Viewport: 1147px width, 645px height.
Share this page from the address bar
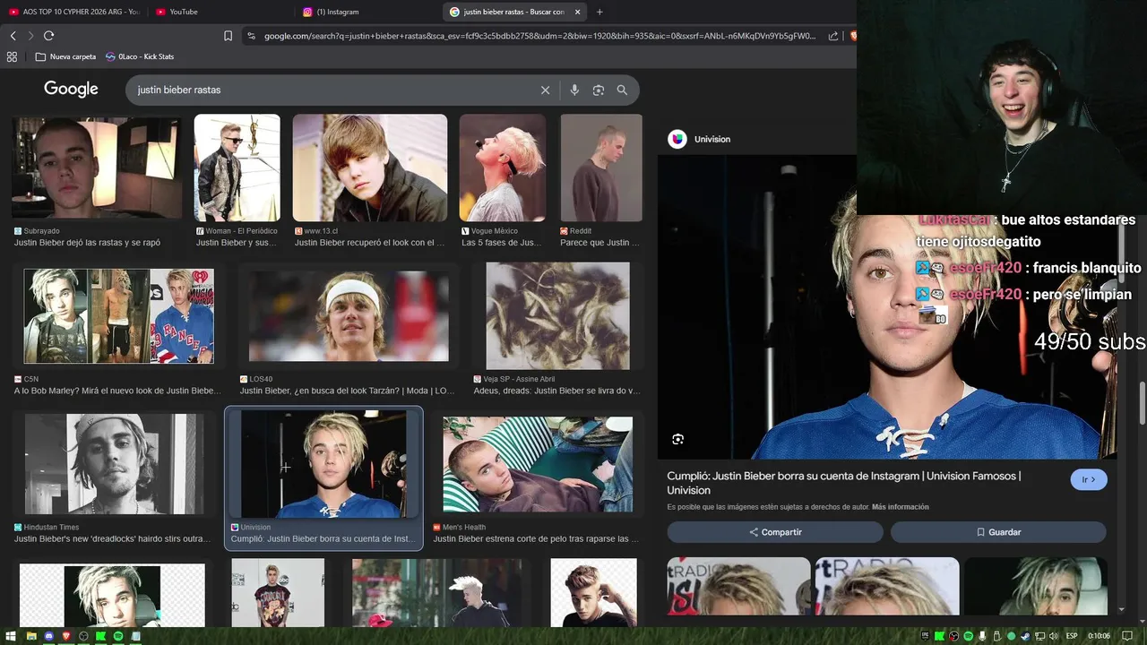(x=833, y=36)
